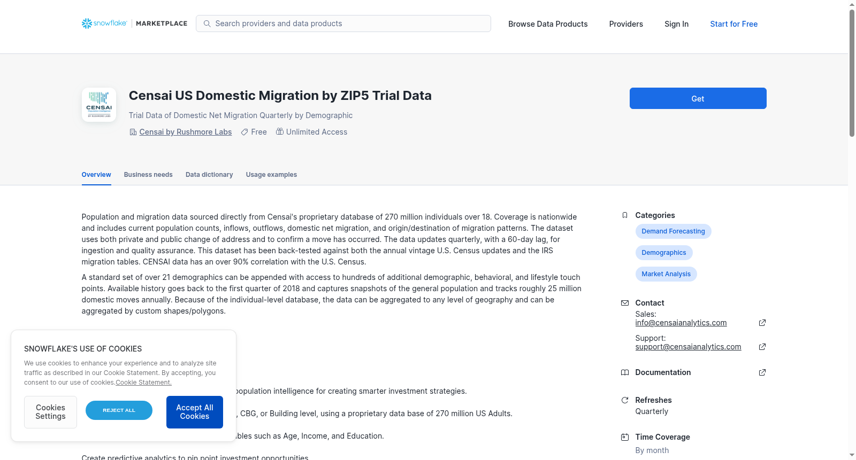Email sales at info@censaianalytics.com
Viewport: 856px width, 460px height.
coord(681,323)
